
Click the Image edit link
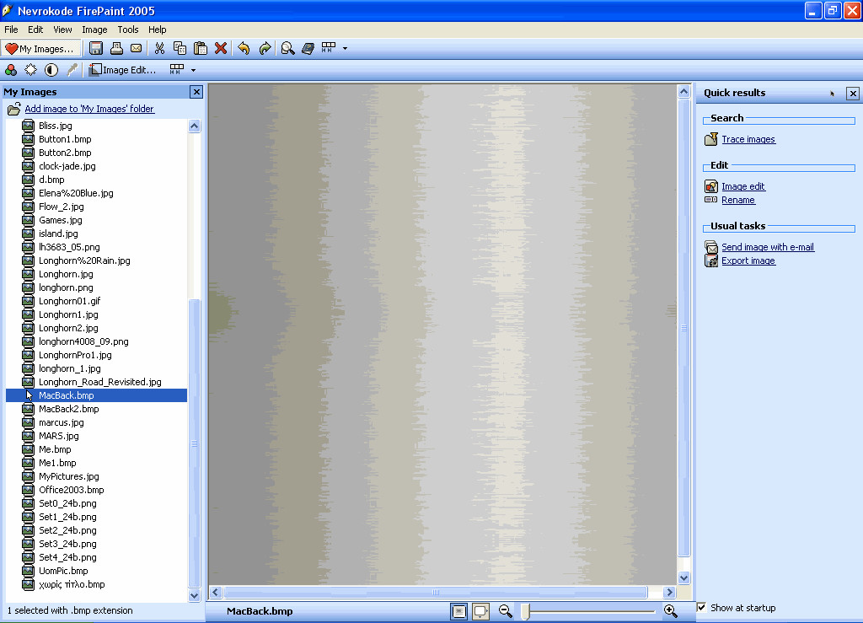click(x=743, y=186)
